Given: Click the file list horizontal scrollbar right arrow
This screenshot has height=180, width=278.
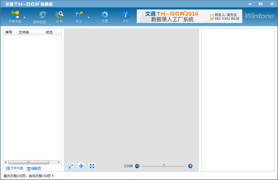Looking at the screenshot, I should click(59, 162).
